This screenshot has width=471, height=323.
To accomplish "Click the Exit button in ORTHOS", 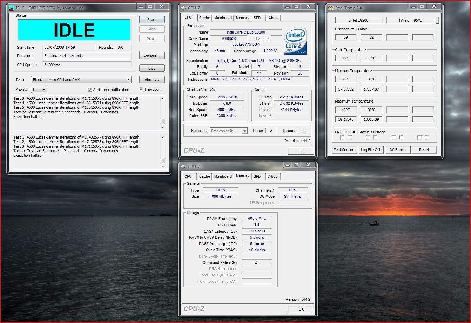I will 152,68.
